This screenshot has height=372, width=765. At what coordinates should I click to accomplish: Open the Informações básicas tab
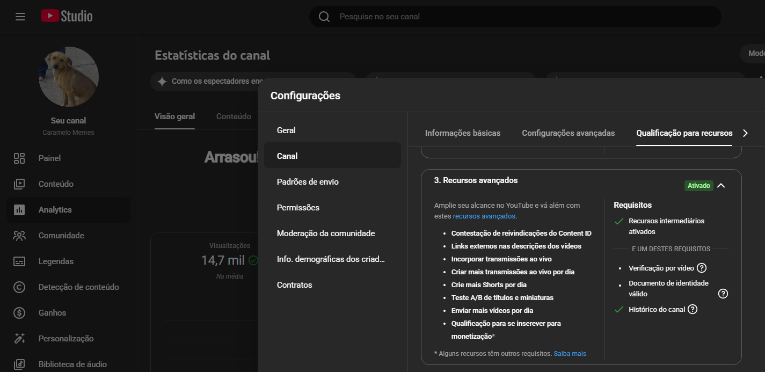pos(463,133)
